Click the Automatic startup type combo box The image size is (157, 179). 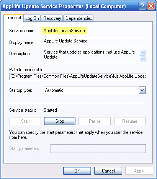(x=95, y=90)
